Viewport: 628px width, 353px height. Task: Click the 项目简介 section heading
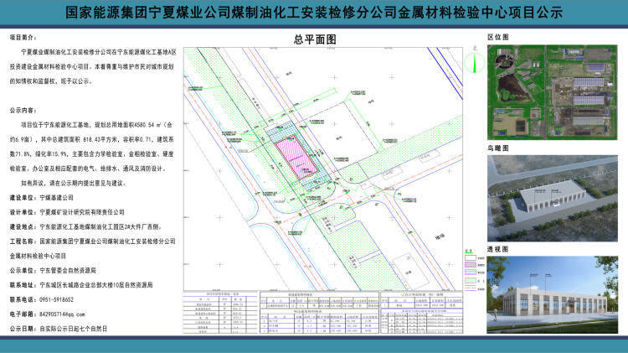coord(24,39)
